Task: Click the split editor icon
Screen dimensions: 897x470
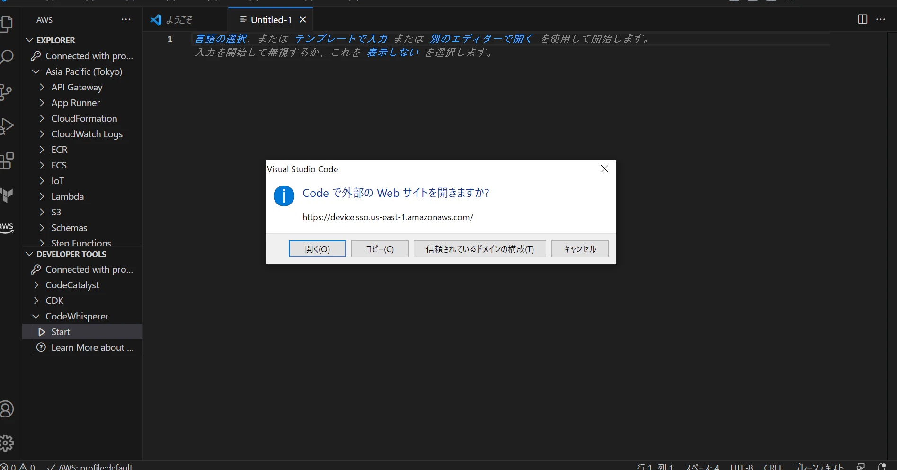Action: [x=862, y=19]
